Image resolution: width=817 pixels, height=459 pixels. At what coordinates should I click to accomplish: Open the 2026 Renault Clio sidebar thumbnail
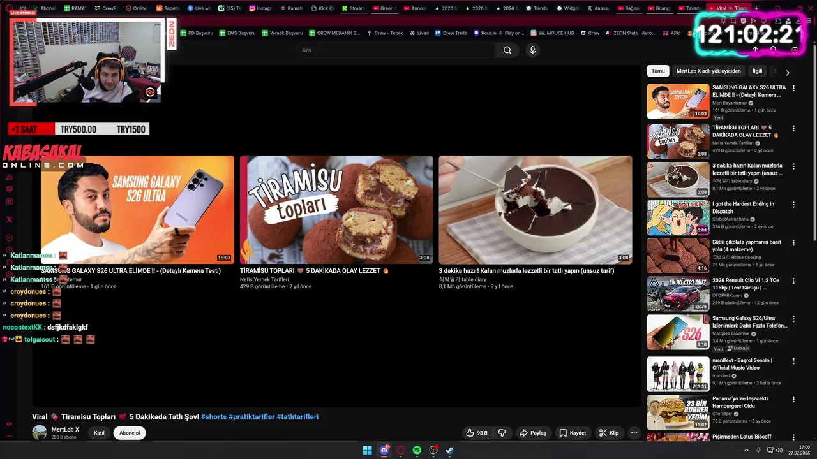coord(678,294)
